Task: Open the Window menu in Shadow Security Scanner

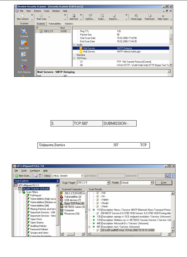Action: click(56, 11)
